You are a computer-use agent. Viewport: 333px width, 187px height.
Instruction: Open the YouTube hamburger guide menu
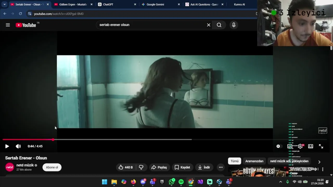pos(8,25)
